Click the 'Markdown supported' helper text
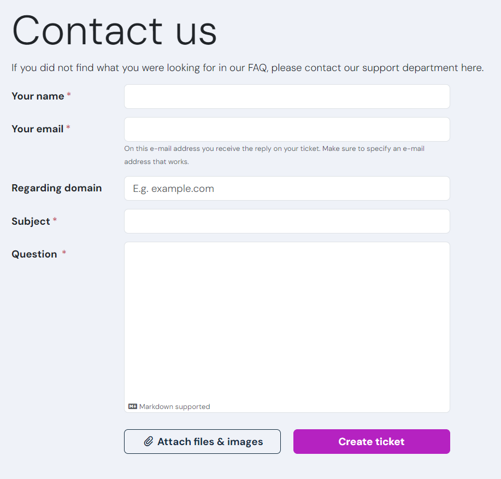501x479 pixels. 174,406
